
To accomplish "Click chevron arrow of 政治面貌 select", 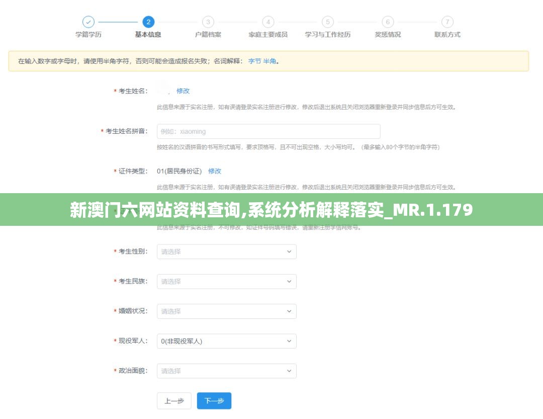I will [x=289, y=371].
